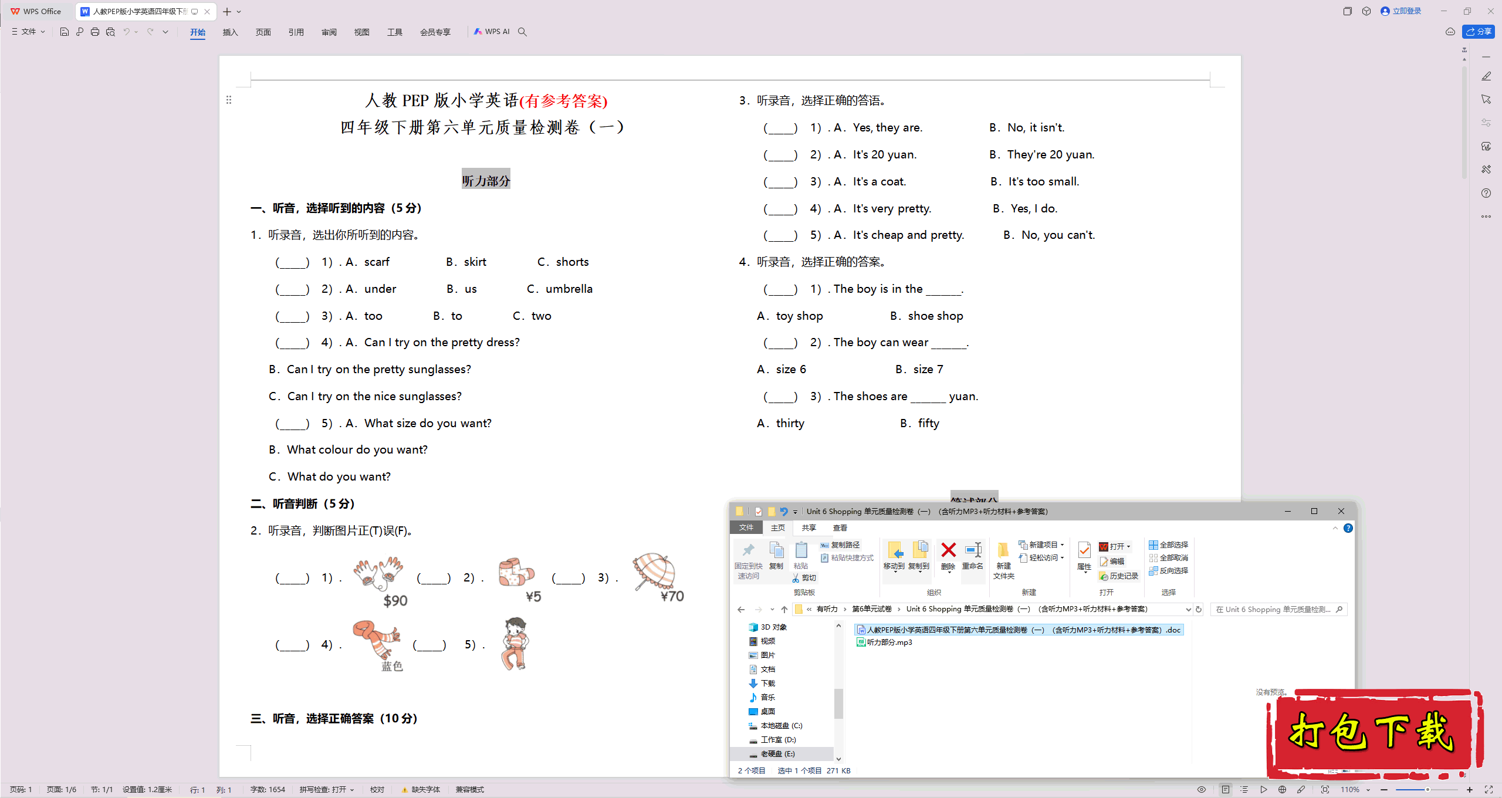Click the zoom out minus button
The width and height of the screenshot is (1502, 798).
1385,790
